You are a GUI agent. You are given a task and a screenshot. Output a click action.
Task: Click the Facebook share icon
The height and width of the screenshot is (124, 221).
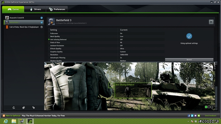tap(189, 116)
